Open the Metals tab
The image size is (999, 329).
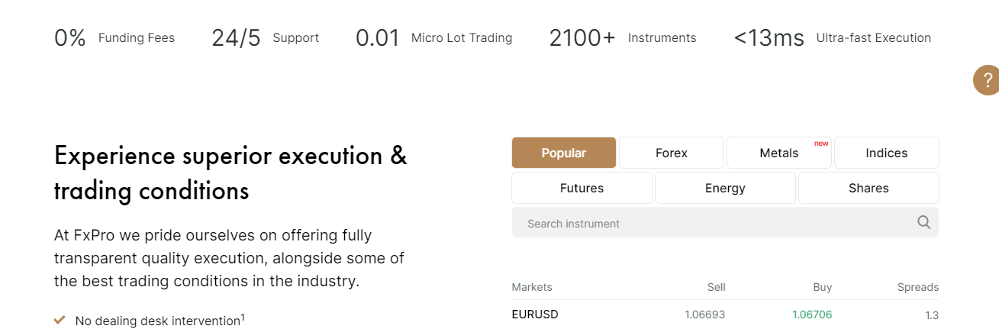779,153
